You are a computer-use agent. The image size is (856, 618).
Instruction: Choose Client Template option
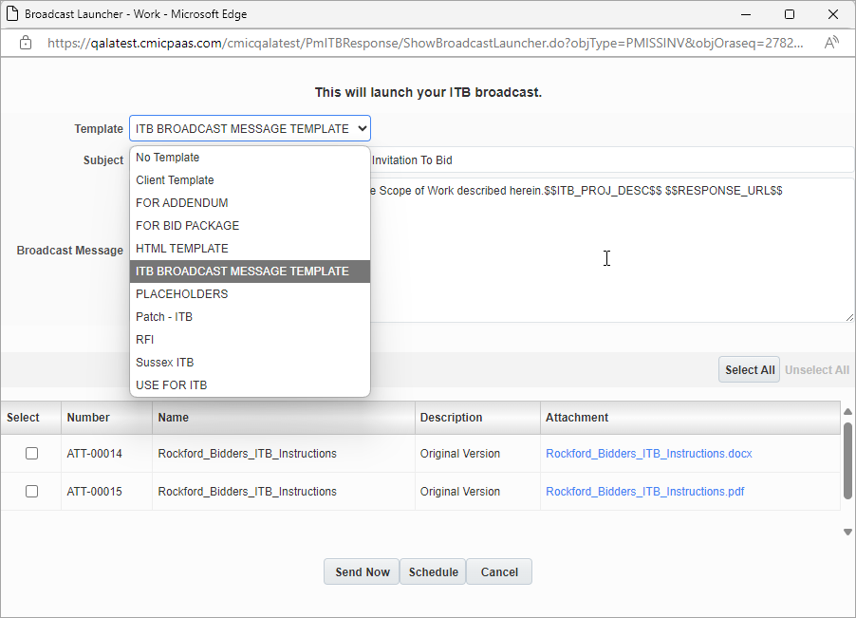250,180
